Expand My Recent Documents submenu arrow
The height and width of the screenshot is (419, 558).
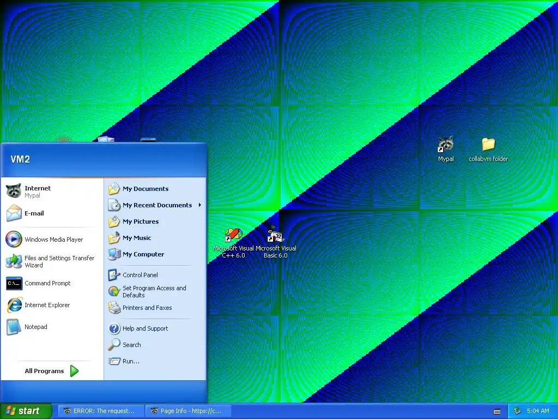200,205
